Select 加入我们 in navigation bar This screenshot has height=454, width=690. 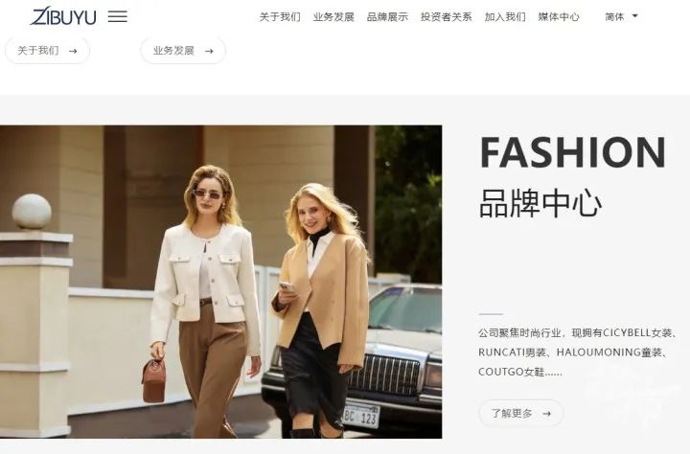pos(505,16)
